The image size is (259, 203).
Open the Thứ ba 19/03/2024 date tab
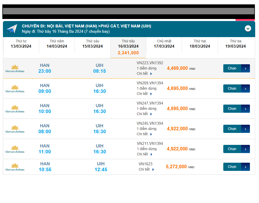(x=235, y=44)
